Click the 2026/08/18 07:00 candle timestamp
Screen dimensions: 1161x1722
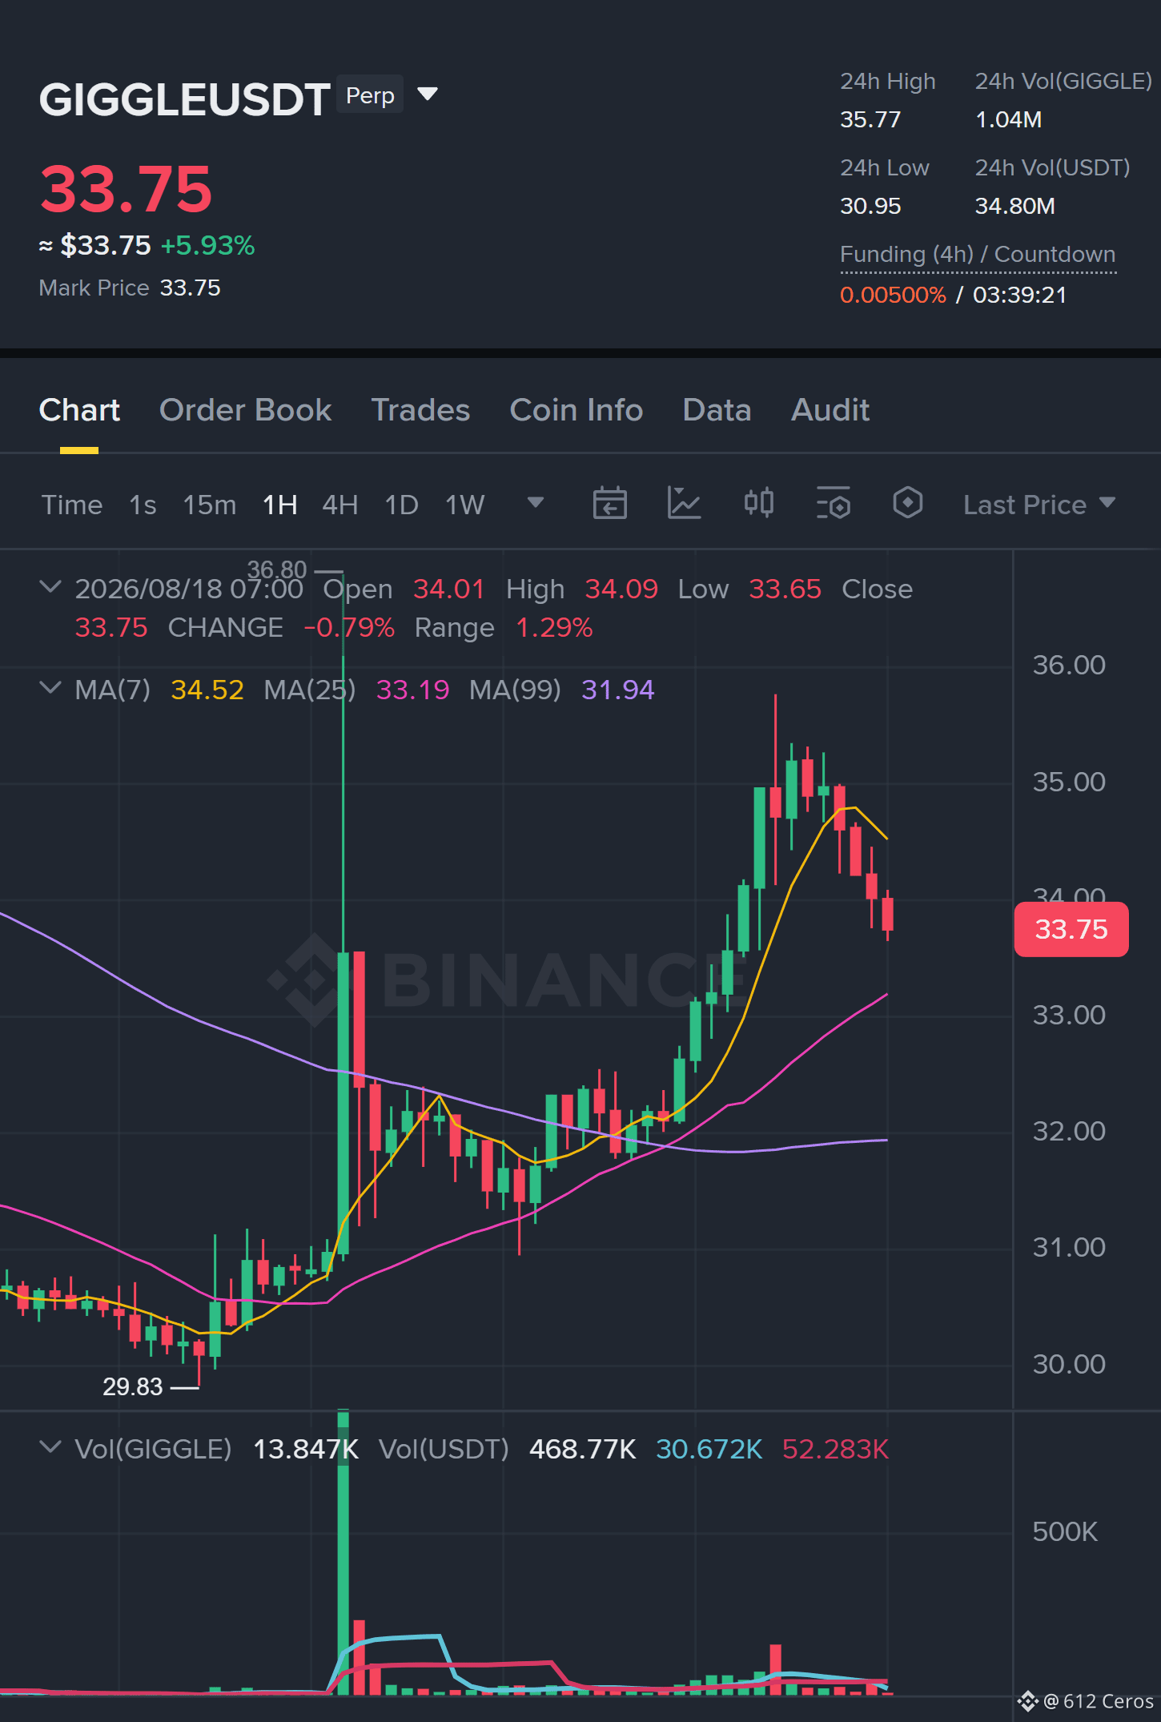point(189,589)
